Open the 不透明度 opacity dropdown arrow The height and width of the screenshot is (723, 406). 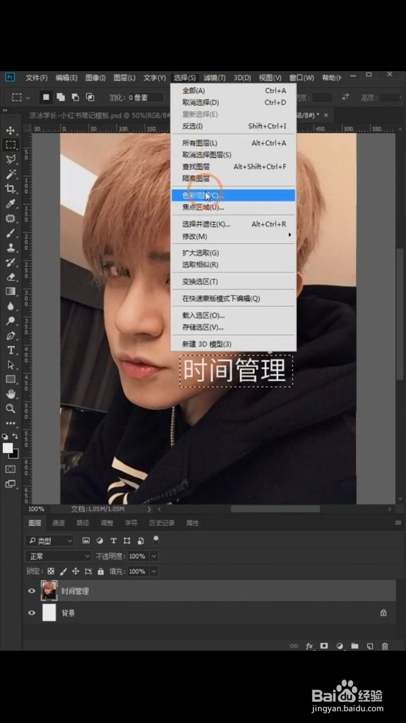(154, 556)
